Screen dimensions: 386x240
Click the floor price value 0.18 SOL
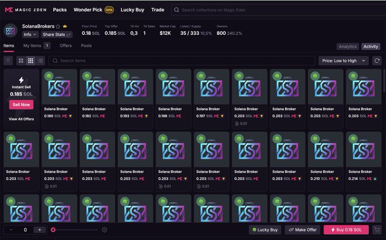point(91,33)
